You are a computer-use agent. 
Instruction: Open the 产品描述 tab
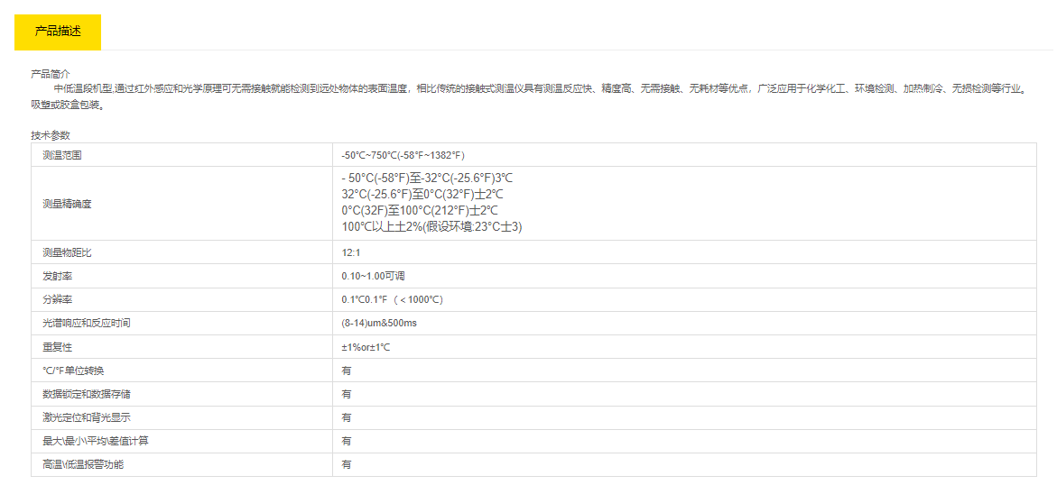coord(58,32)
